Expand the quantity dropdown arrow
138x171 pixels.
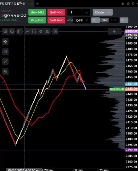(86, 12)
